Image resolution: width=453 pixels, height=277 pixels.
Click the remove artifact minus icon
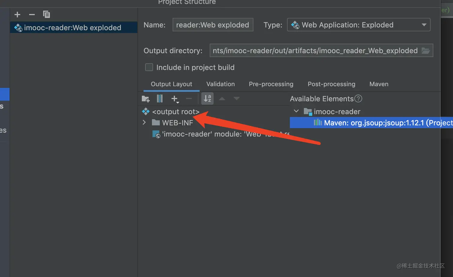(32, 14)
